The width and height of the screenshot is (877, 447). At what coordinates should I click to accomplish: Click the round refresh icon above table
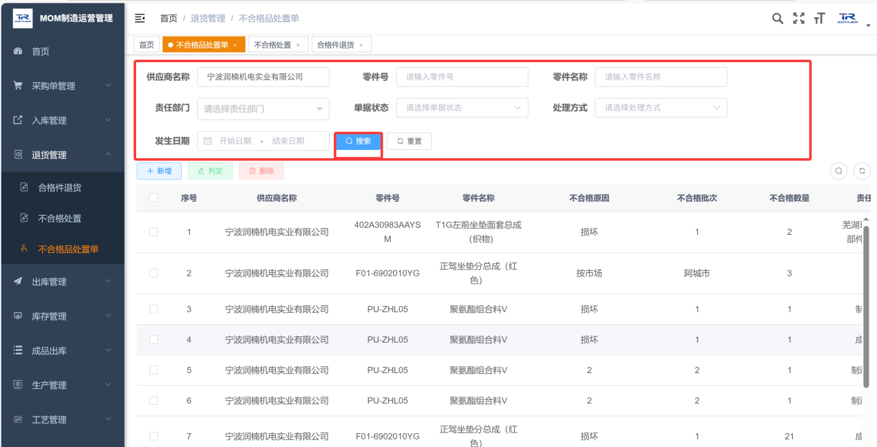(x=862, y=171)
